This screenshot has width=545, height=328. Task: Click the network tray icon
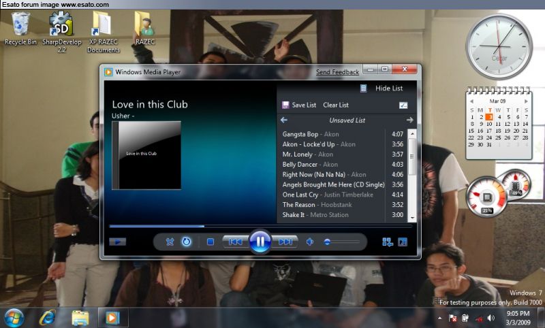[479, 318]
